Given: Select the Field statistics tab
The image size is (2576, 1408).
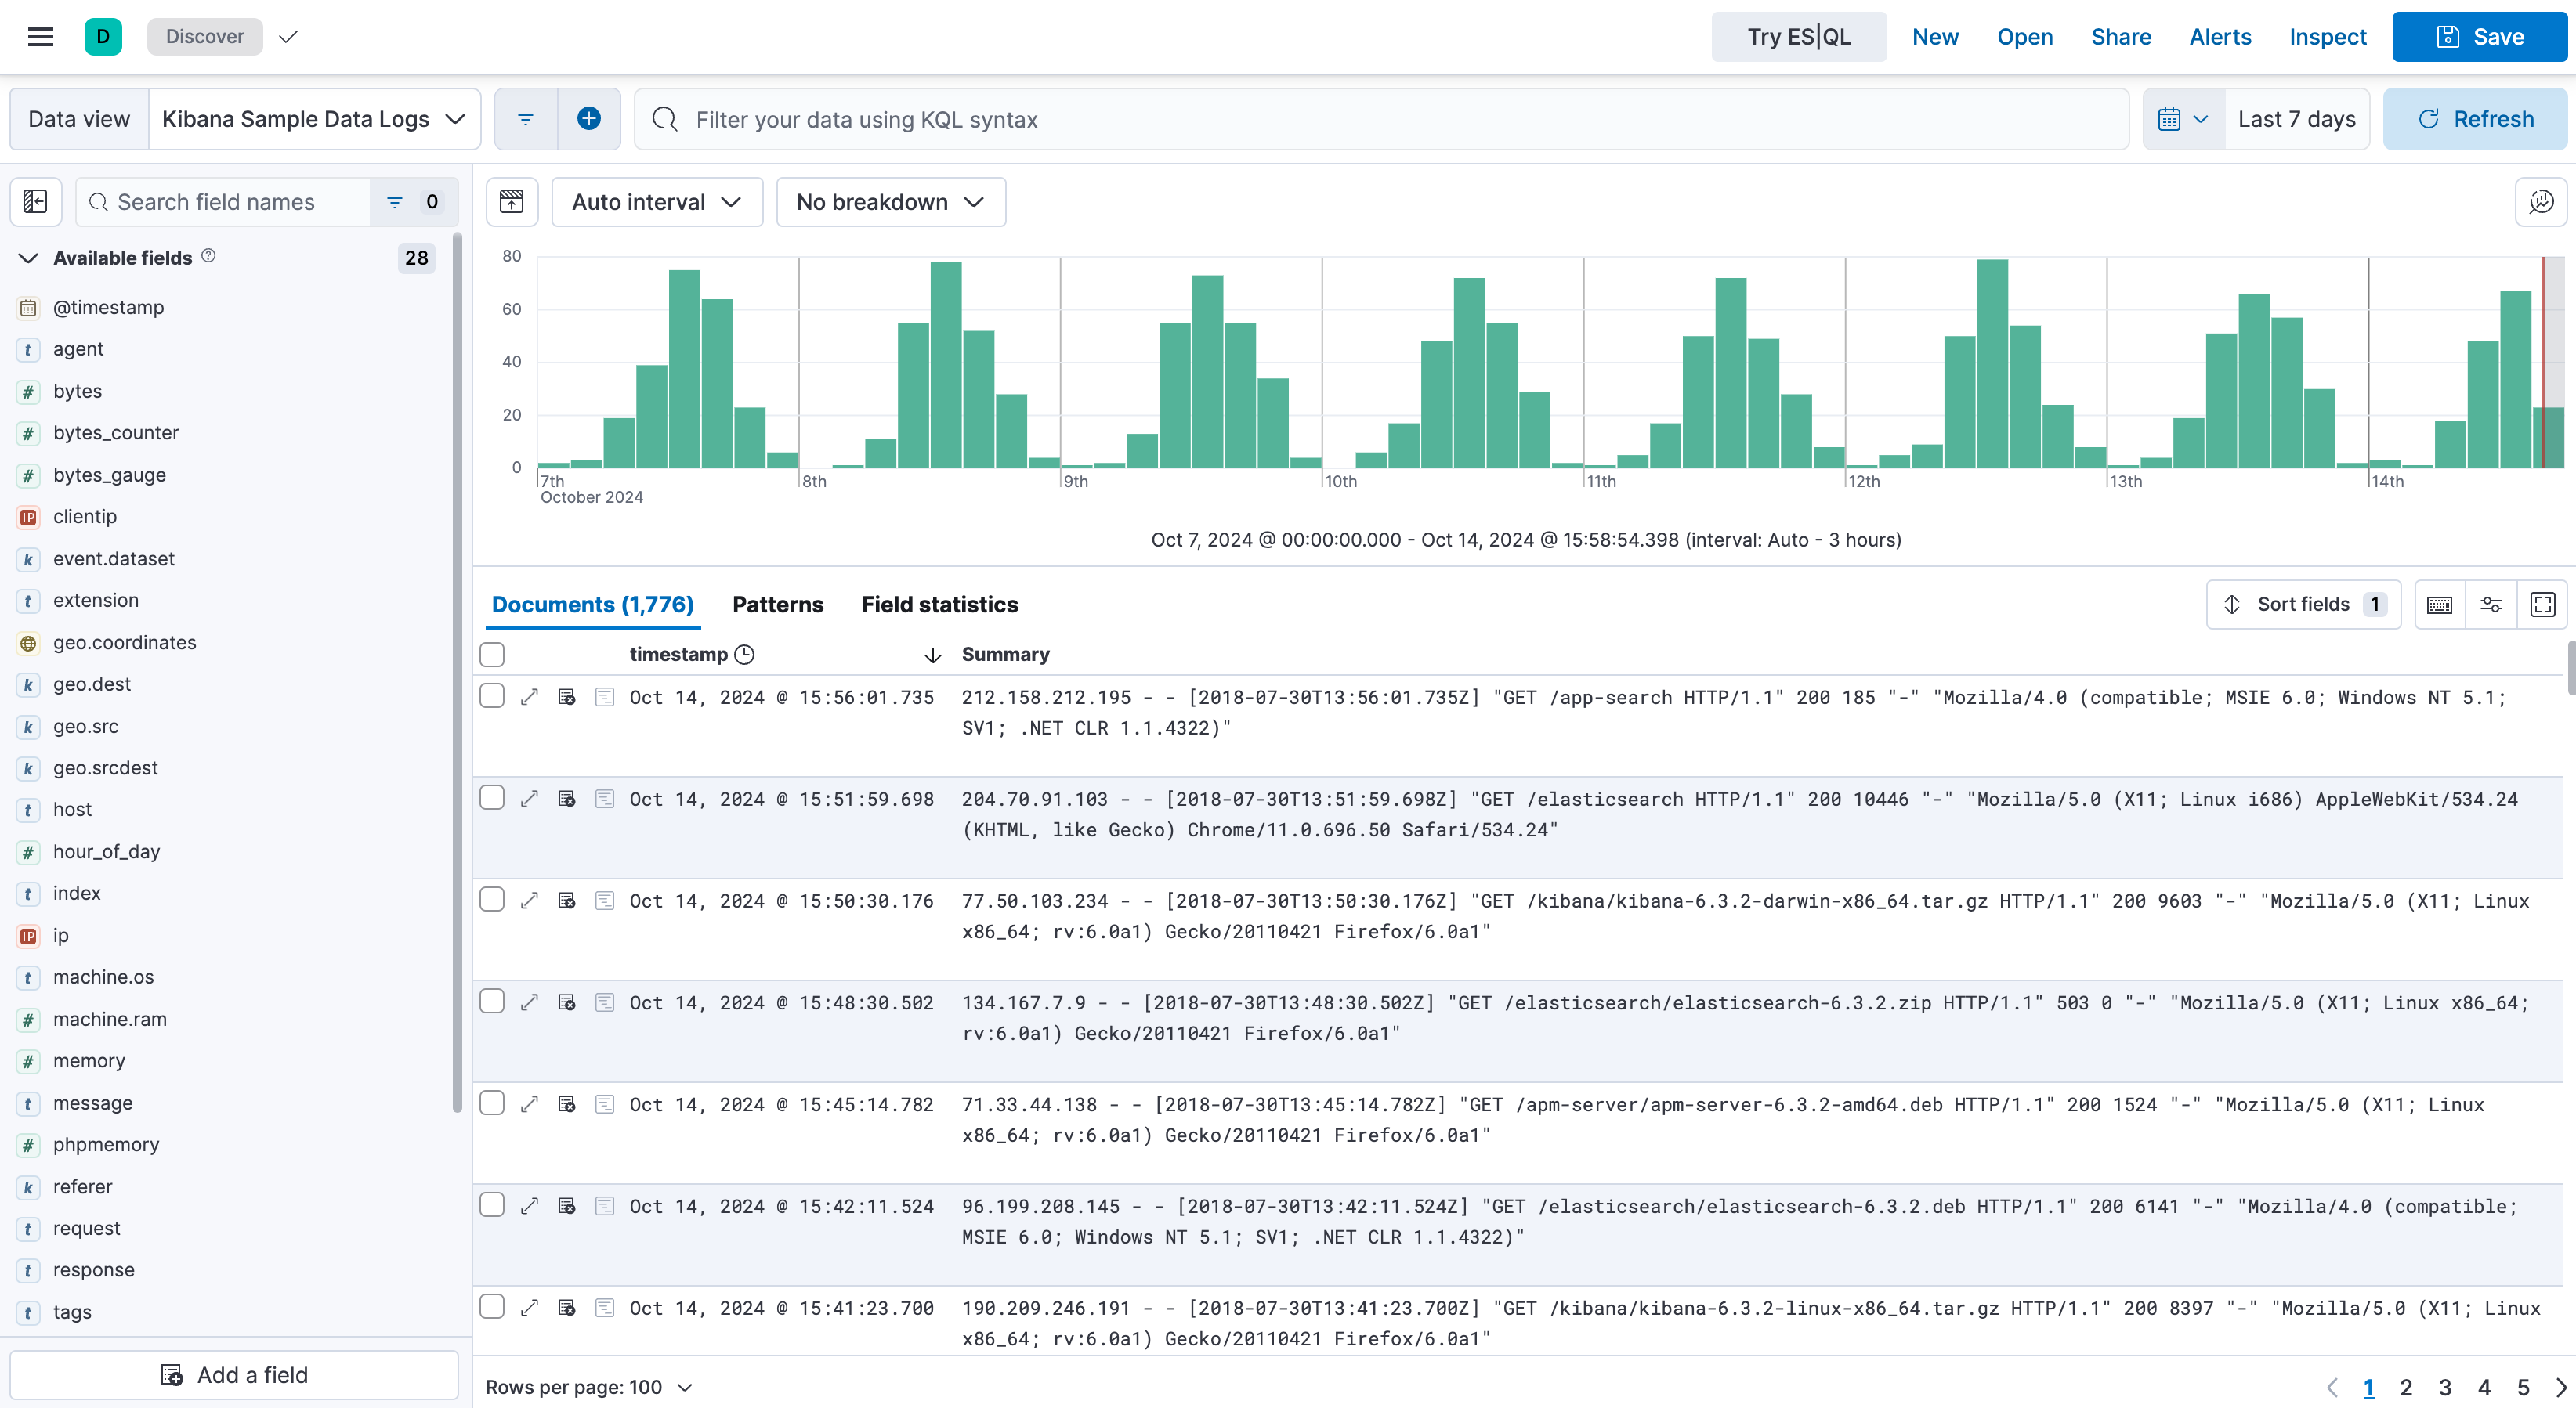Looking at the screenshot, I should [x=939, y=604].
